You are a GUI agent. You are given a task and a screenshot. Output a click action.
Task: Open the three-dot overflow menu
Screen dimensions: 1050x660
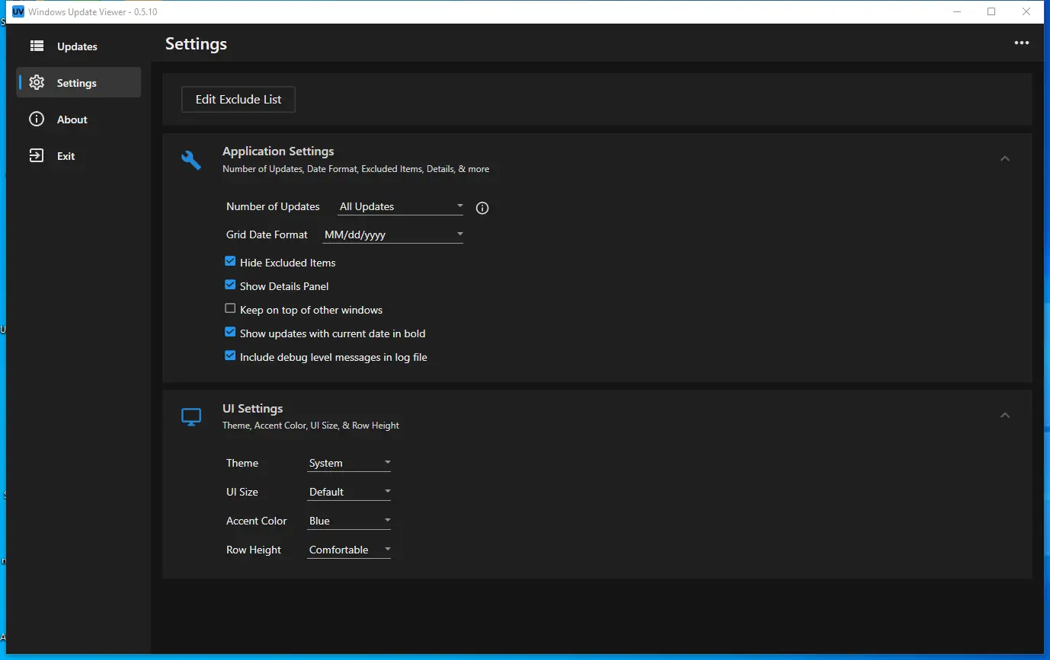click(1022, 43)
